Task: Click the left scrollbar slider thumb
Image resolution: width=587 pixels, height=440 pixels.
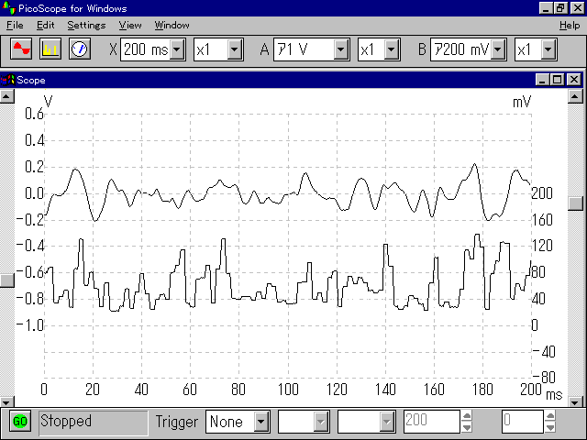Action: [7, 280]
